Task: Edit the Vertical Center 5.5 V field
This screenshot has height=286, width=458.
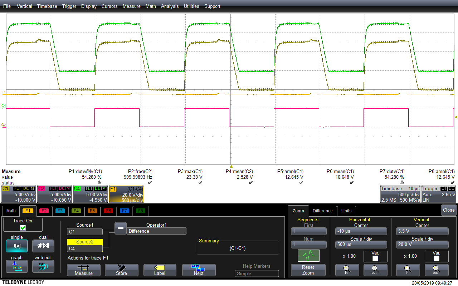Action: pos(422,231)
